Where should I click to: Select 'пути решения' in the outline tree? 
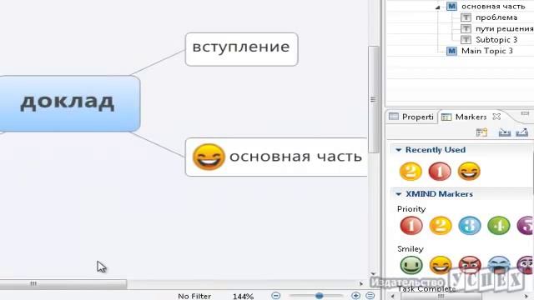pos(504,28)
